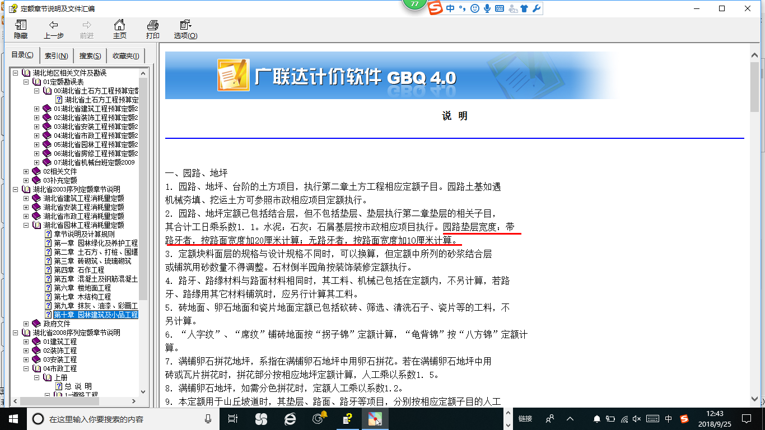Open the Sogou soft keyboard icon
The image size is (765, 430).
click(500, 8)
